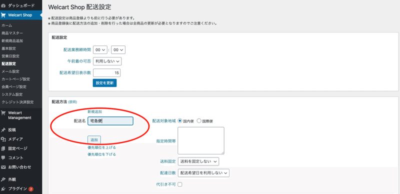Click the コメント speech bubble icon

[3, 158]
